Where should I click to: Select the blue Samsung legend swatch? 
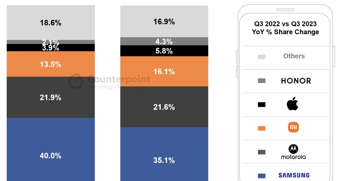click(262, 176)
